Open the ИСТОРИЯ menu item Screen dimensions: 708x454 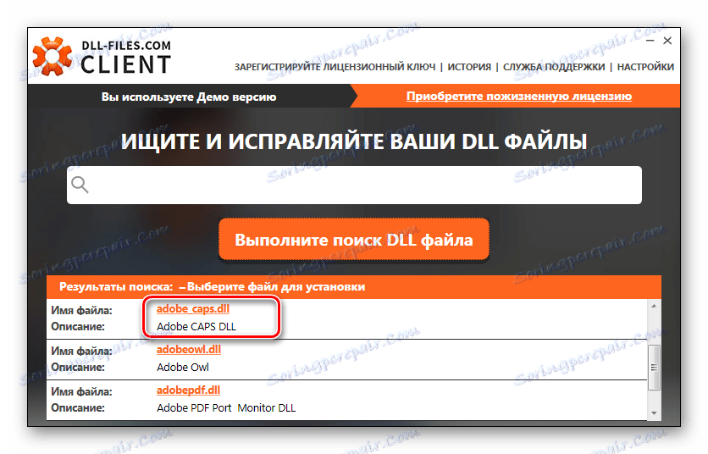point(469,67)
